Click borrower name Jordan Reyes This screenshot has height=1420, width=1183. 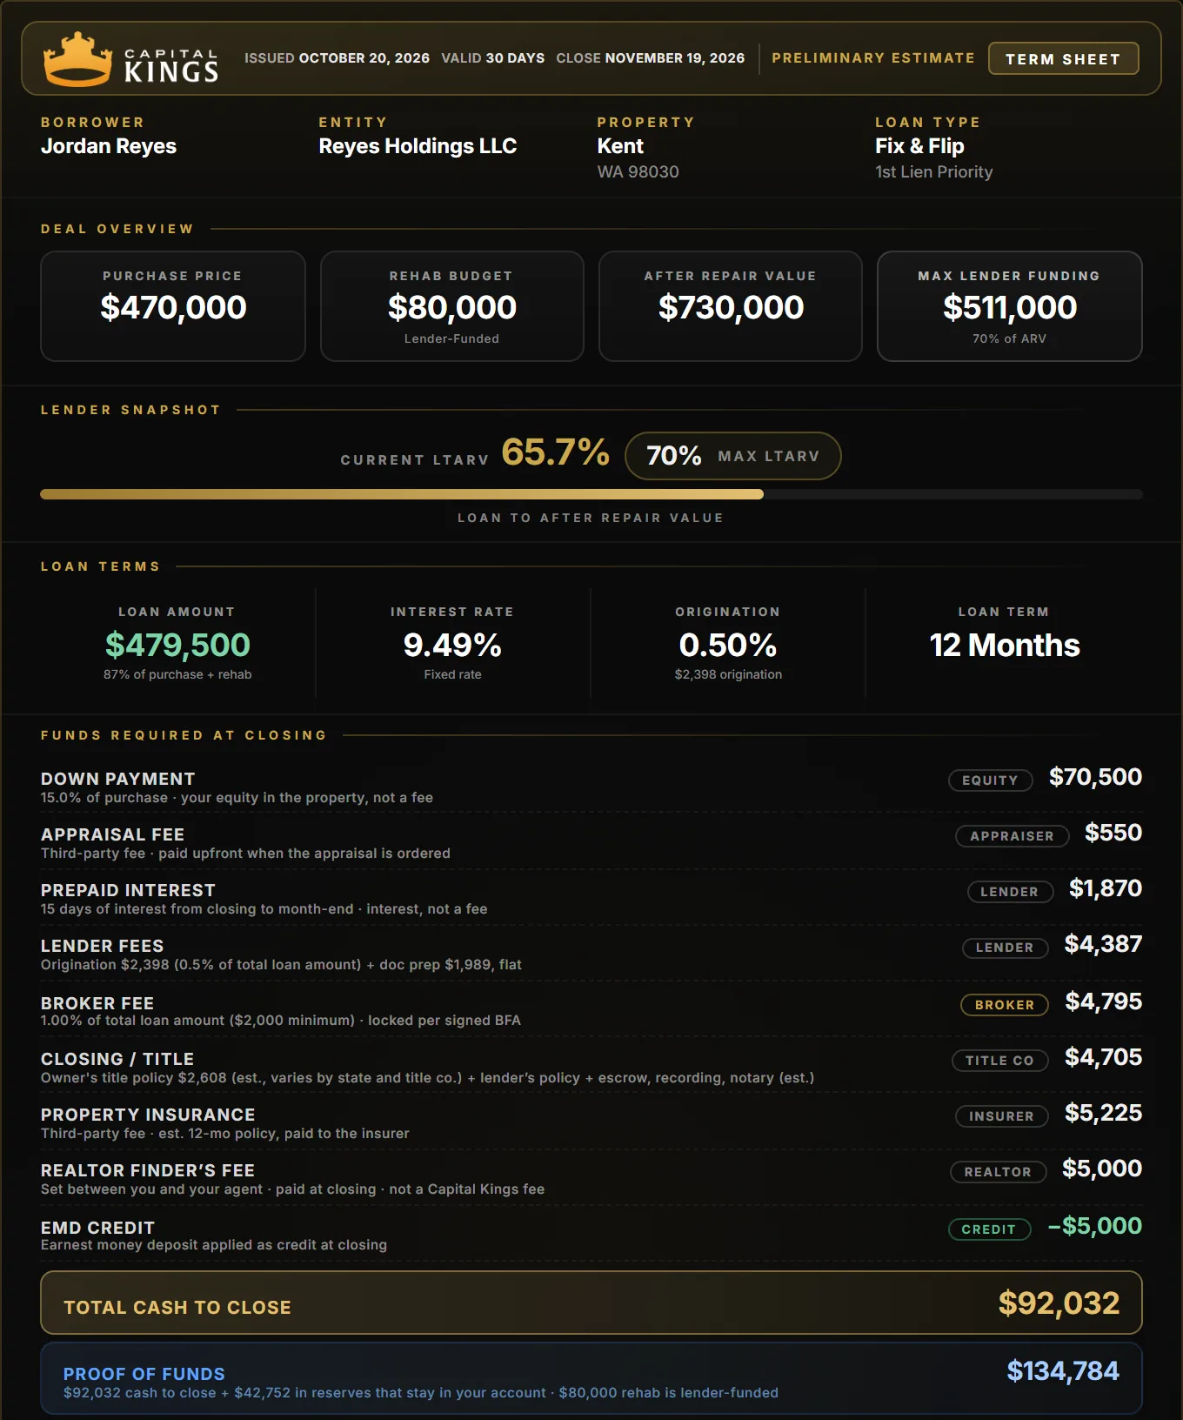click(109, 146)
